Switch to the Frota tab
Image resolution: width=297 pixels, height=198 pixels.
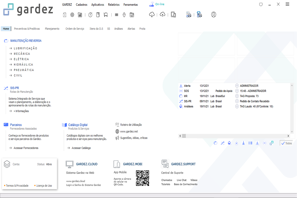pos(142,29)
